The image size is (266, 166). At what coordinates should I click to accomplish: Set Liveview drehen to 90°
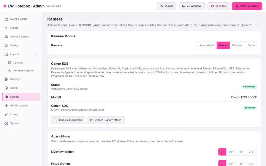tap(231, 152)
